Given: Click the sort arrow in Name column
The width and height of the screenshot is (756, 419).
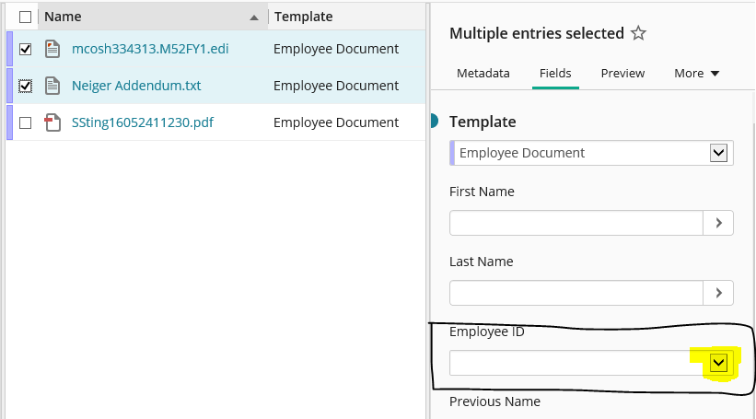Looking at the screenshot, I should (x=254, y=17).
